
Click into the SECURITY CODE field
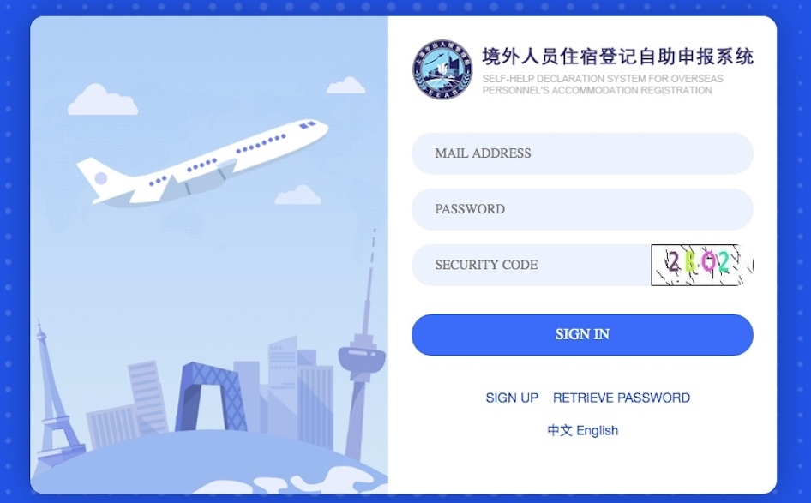pyautogui.click(x=531, y=265)
